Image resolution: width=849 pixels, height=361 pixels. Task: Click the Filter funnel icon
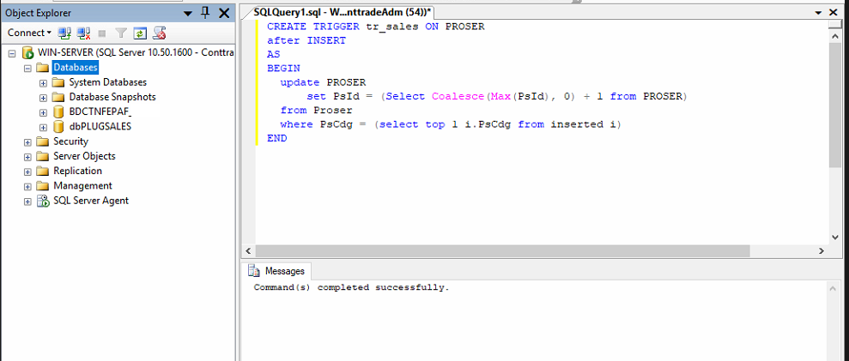coord(121,33)
